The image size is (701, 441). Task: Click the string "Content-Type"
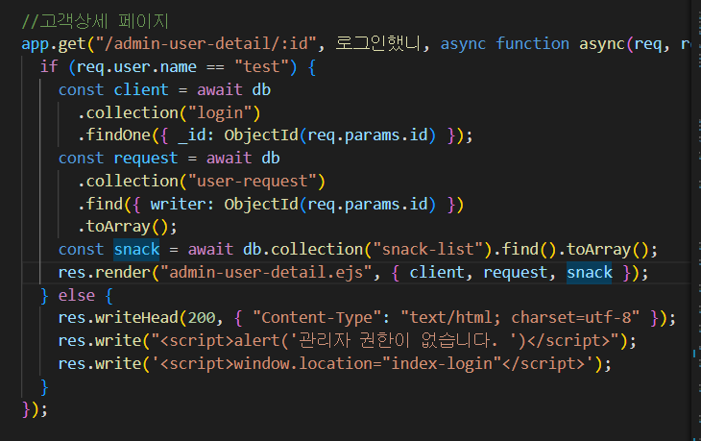tap(316, 318)
